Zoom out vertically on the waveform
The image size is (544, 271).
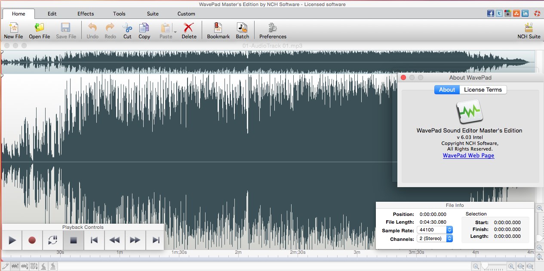tap(539, 247)
